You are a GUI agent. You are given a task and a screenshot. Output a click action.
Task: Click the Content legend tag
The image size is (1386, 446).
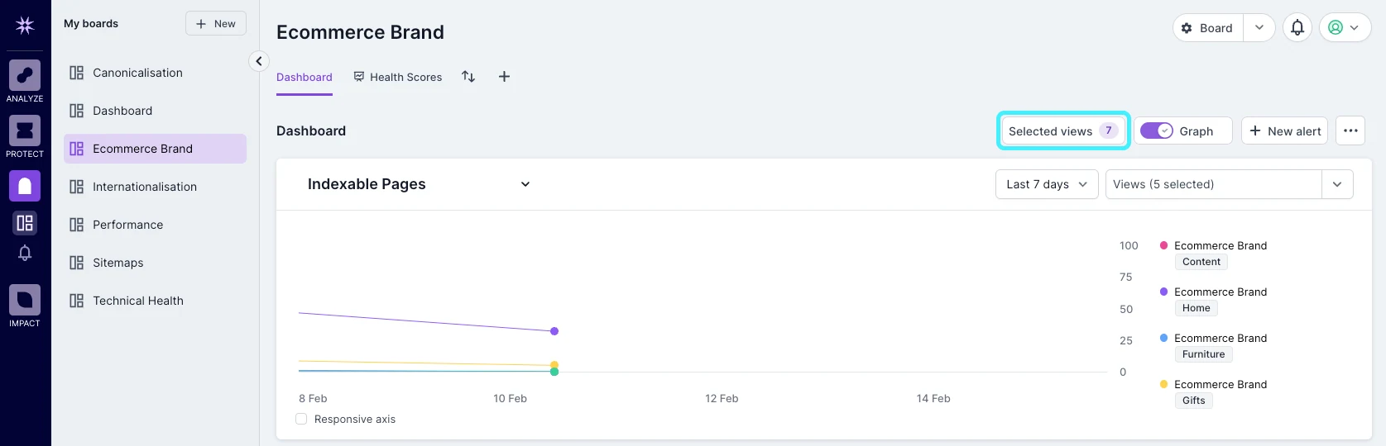coord(1201,262)
